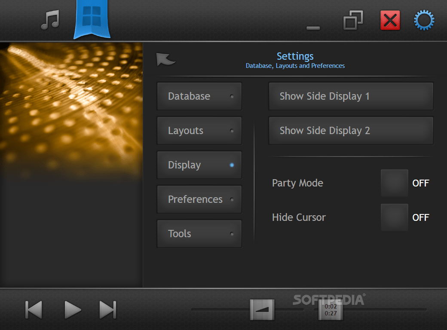Click Database, Layouts and Preferences subtitle
Screen dimensions: 447x330
click(x=295, y=66)
